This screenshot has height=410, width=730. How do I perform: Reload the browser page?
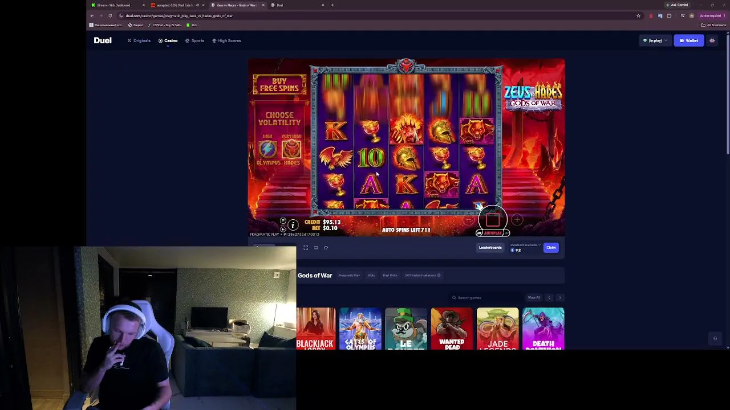(x=110, y=16)
